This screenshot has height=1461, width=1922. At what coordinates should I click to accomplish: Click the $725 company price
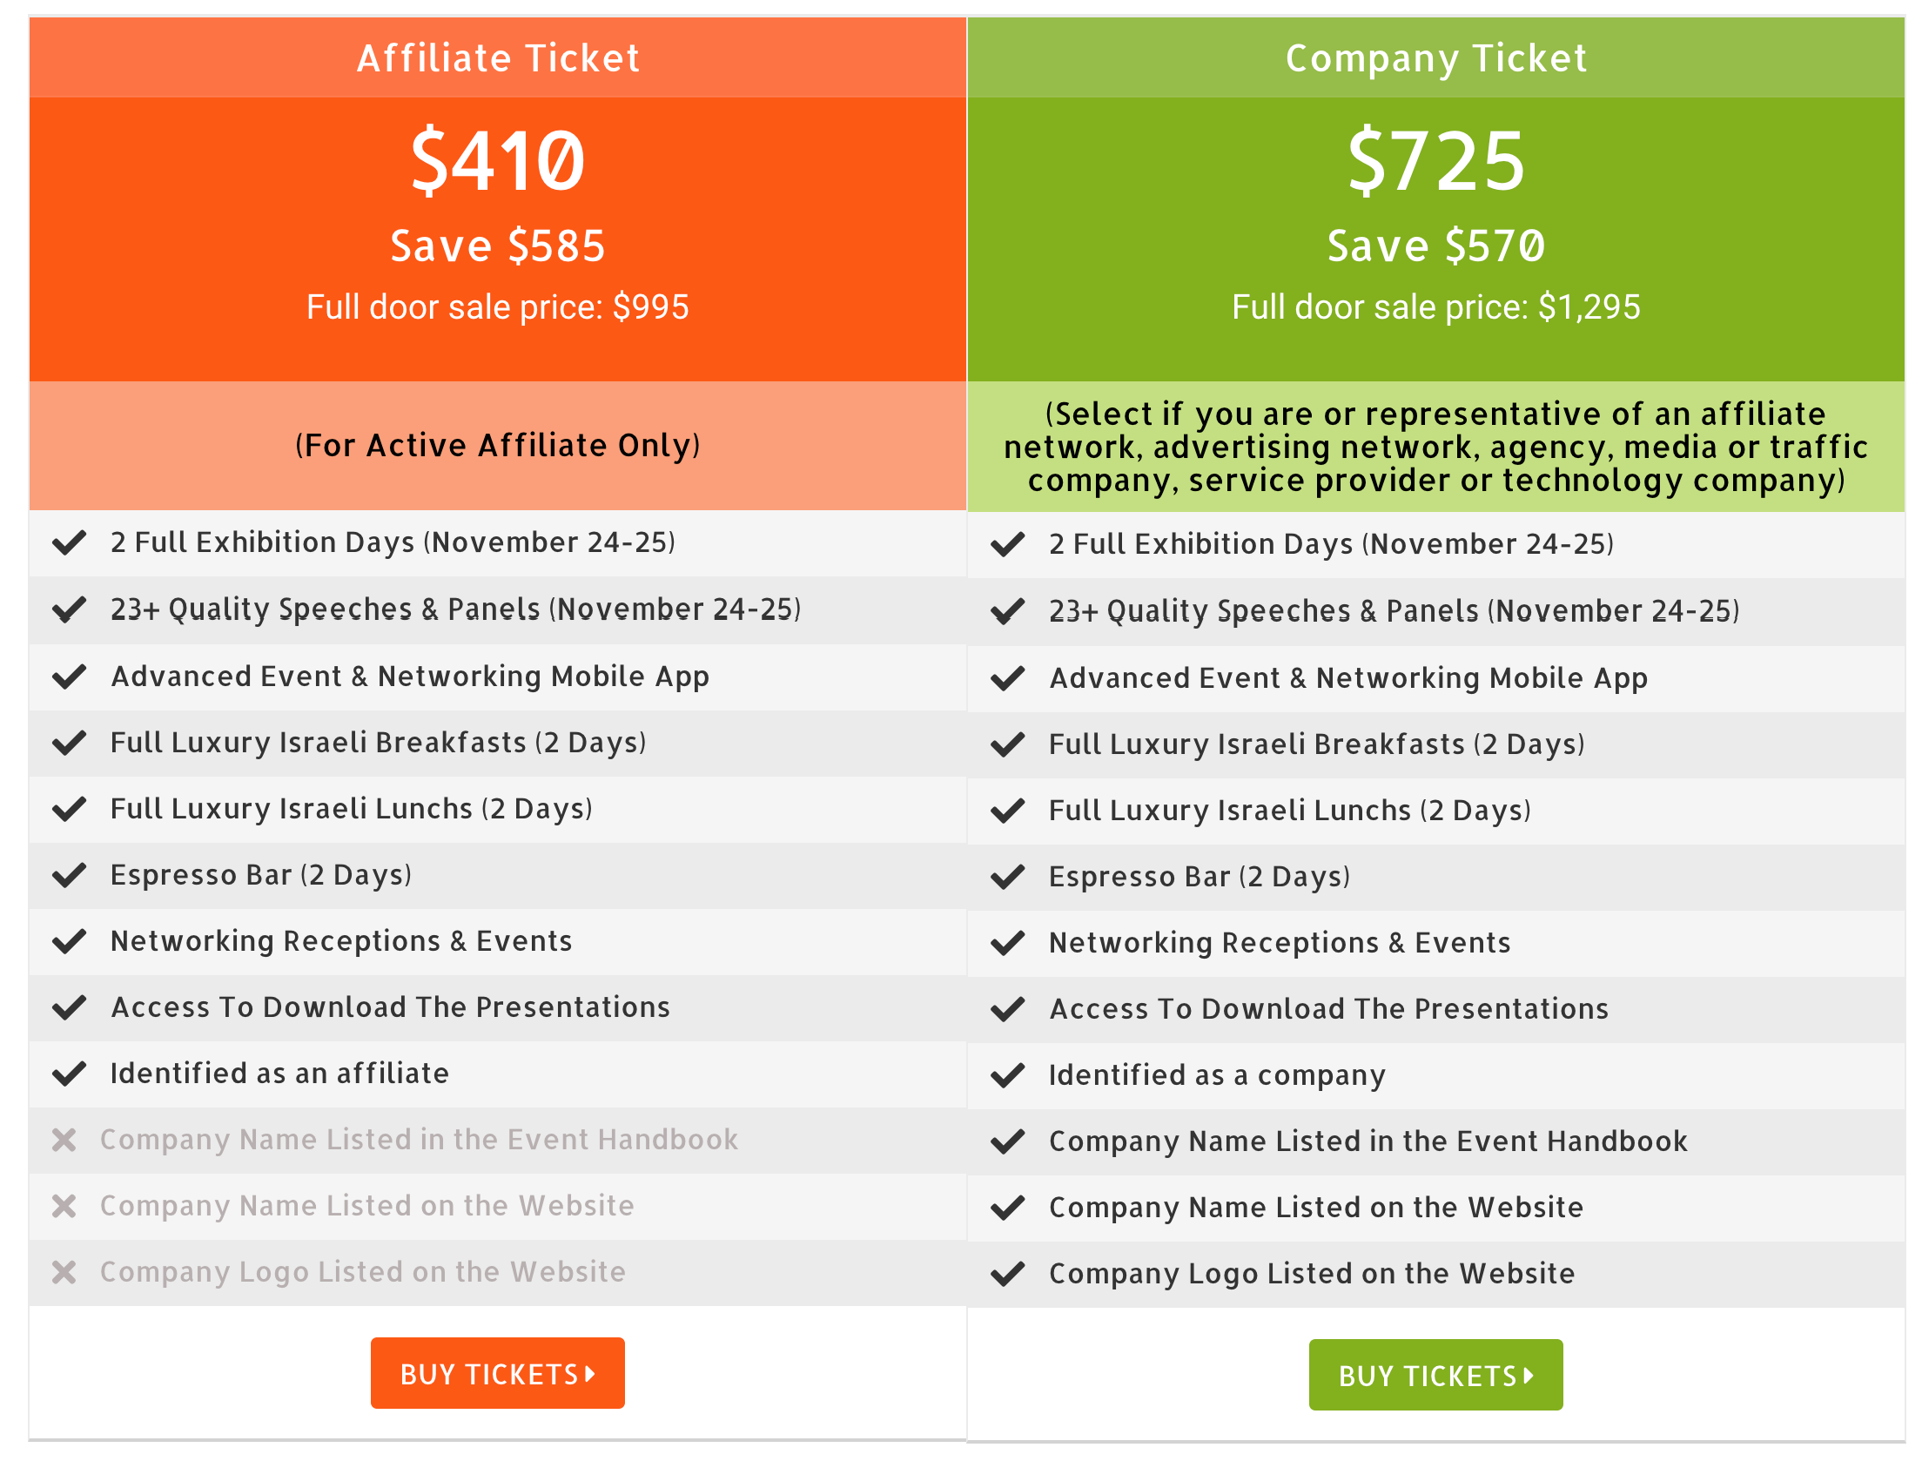pos(1436,160)
